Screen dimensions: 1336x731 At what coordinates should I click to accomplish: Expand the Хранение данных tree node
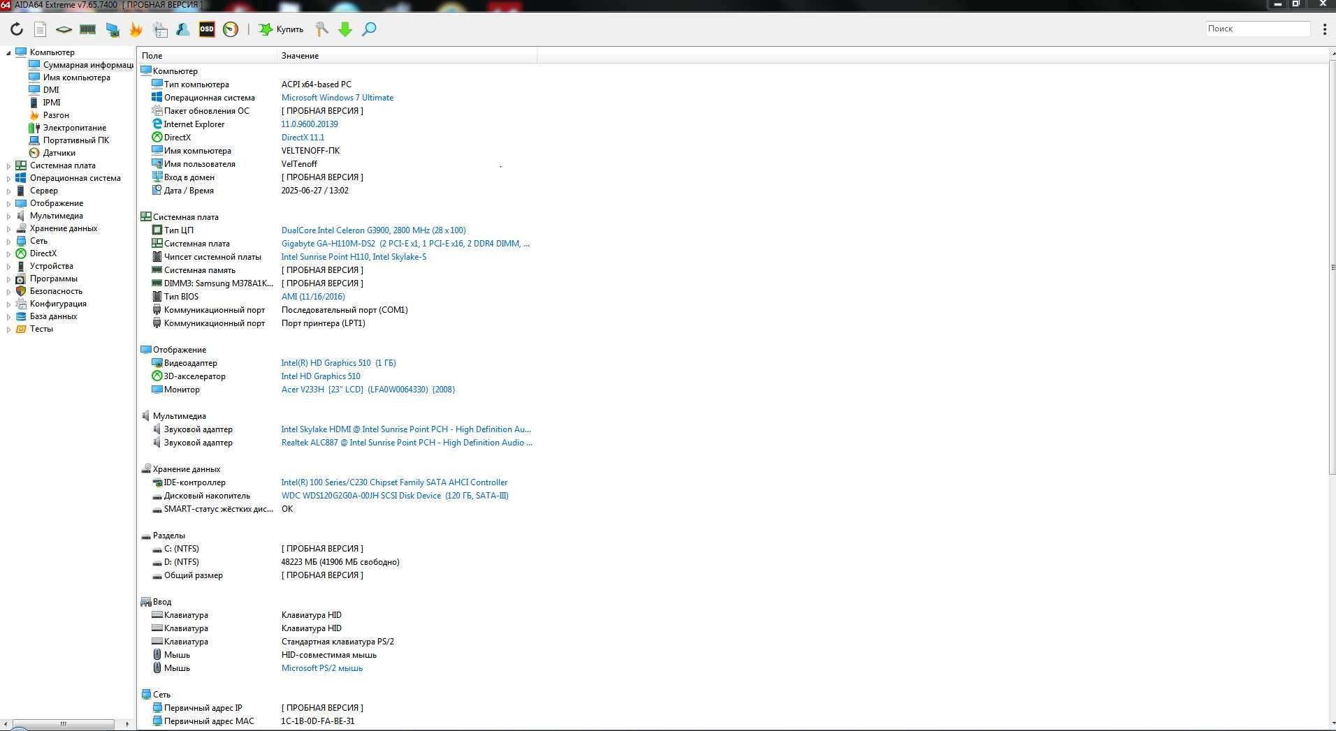coord(8,229)
